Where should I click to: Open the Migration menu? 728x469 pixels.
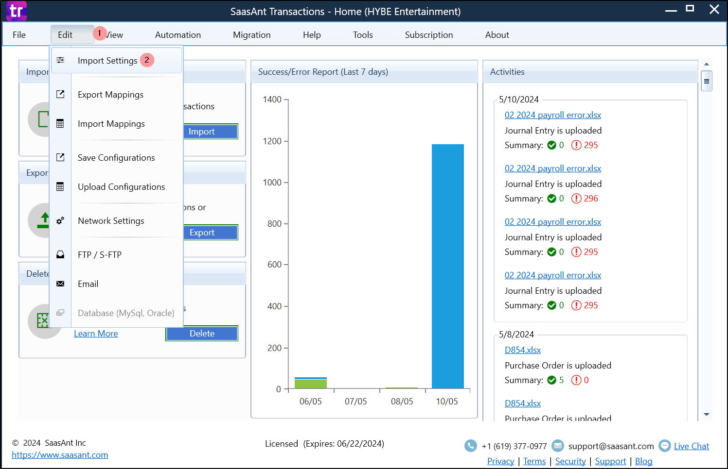tap(252, 34)
